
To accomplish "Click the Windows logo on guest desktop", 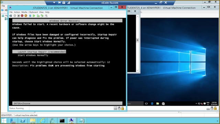I will (x=192, y=62).
